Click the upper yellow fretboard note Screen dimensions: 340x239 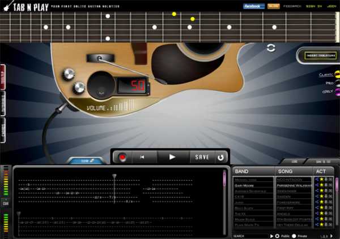[x=174, y=14]
